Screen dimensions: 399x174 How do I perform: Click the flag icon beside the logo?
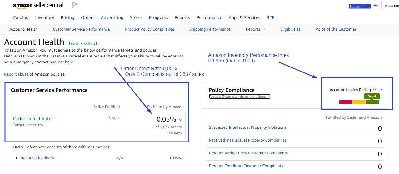(x=75, y=5)
